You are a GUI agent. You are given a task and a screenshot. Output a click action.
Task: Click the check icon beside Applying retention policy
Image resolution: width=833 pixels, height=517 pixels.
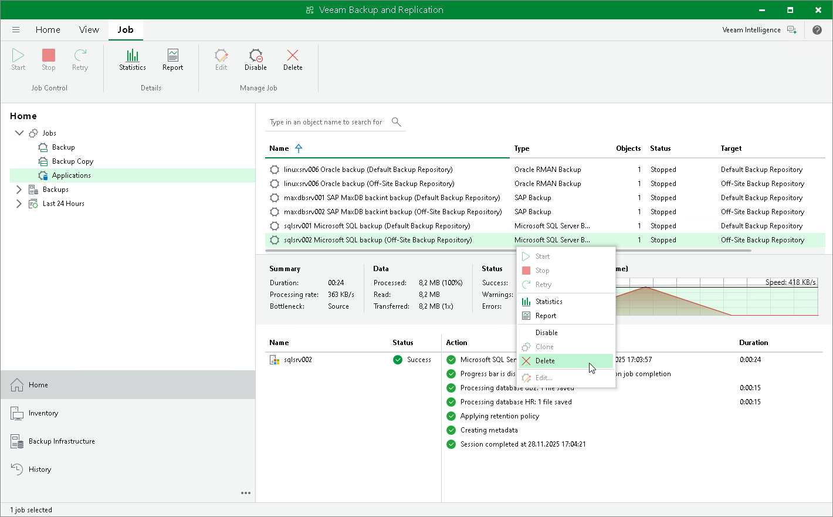(451, 416)
